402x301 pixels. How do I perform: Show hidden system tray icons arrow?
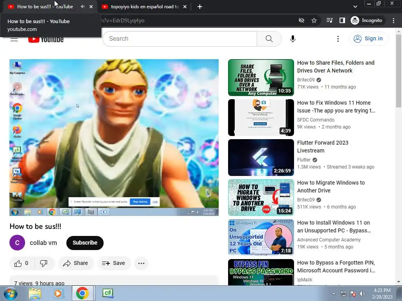[334, 294]
